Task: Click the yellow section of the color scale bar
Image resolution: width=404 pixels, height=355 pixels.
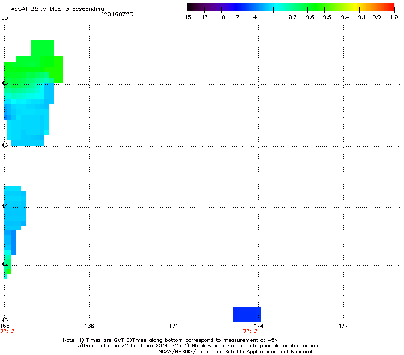Action: [x=357, y=7]
